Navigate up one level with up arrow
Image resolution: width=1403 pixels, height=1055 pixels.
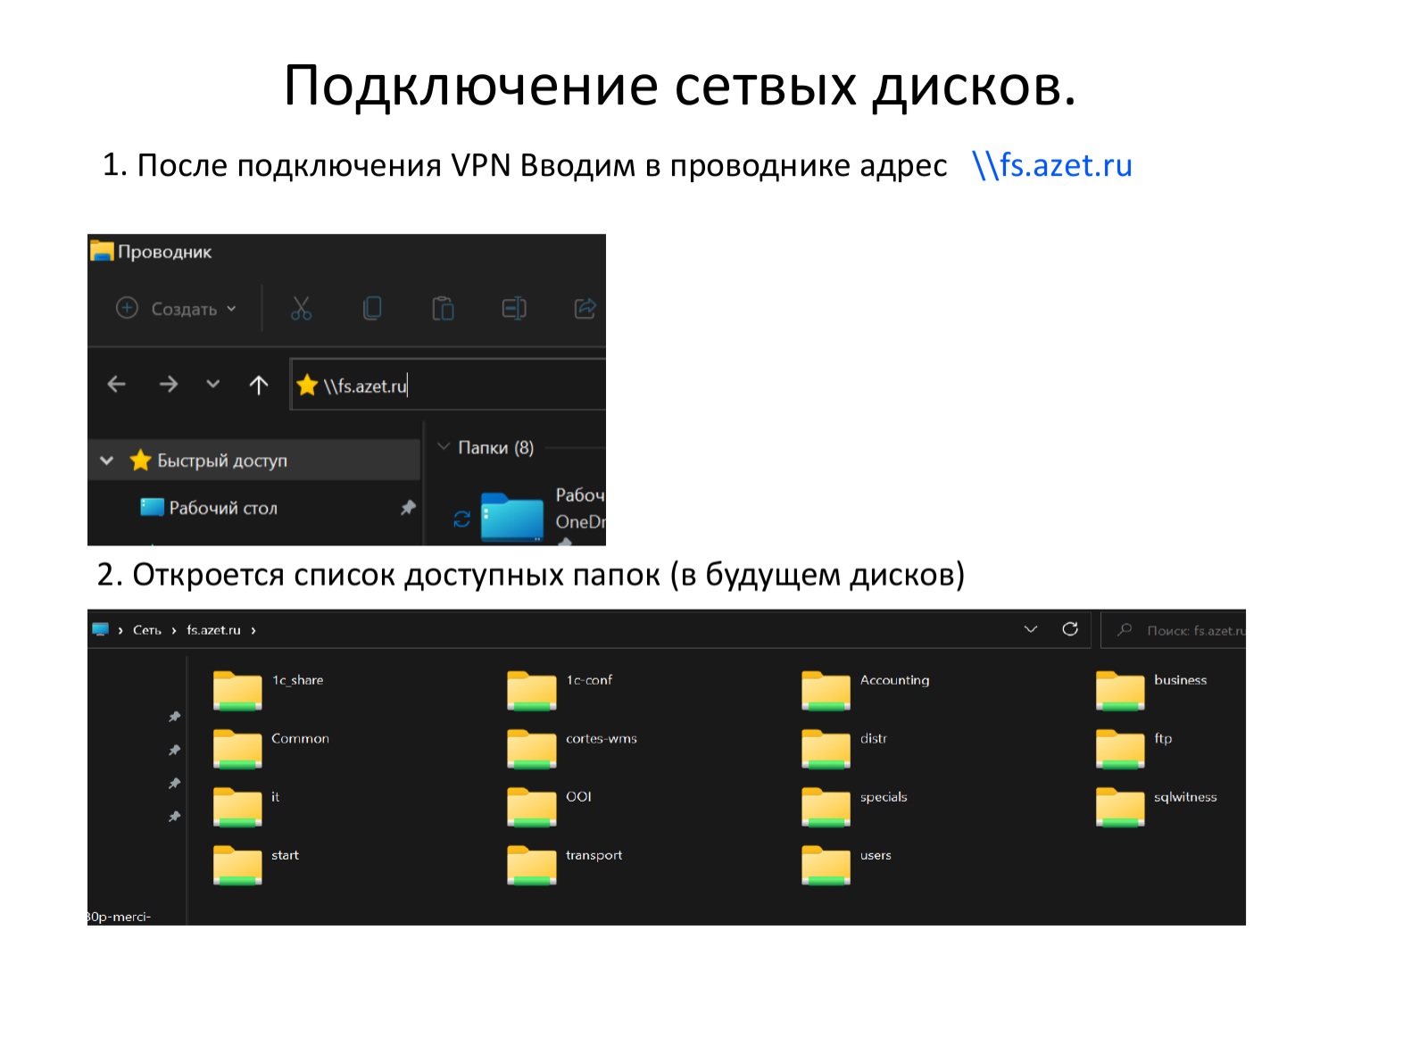pyautogui.click(x=259, y=385)
